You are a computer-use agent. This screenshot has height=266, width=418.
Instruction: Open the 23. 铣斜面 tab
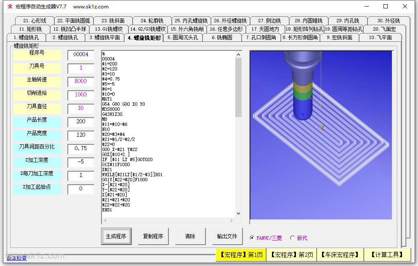click(x=113, y=21)
